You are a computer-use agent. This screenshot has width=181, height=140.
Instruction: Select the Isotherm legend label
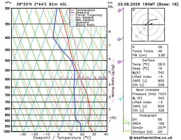82,22
